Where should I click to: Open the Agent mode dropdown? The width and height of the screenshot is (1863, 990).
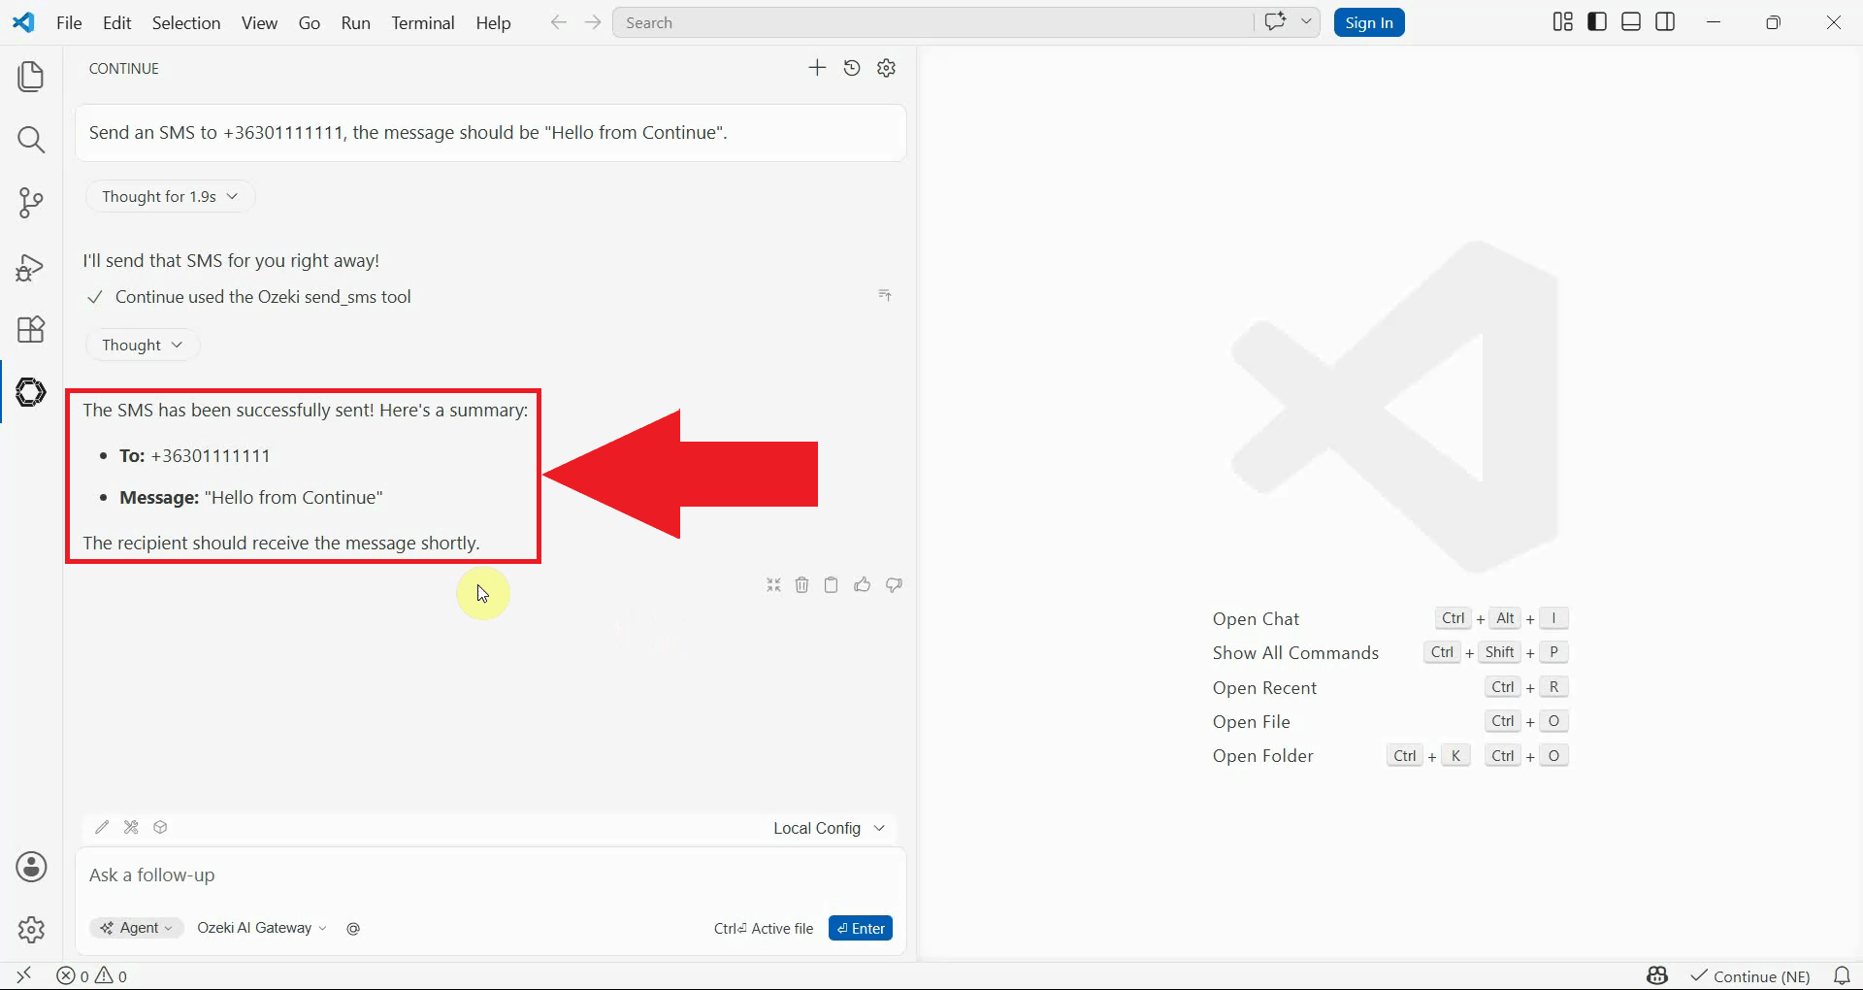click(x=137, y=928)
